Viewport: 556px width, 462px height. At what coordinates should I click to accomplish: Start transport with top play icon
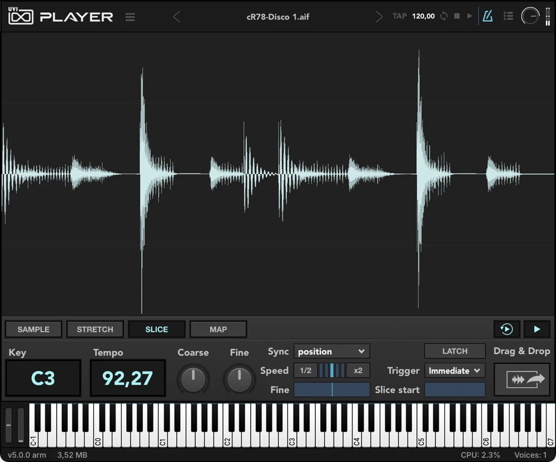[470, 16]
